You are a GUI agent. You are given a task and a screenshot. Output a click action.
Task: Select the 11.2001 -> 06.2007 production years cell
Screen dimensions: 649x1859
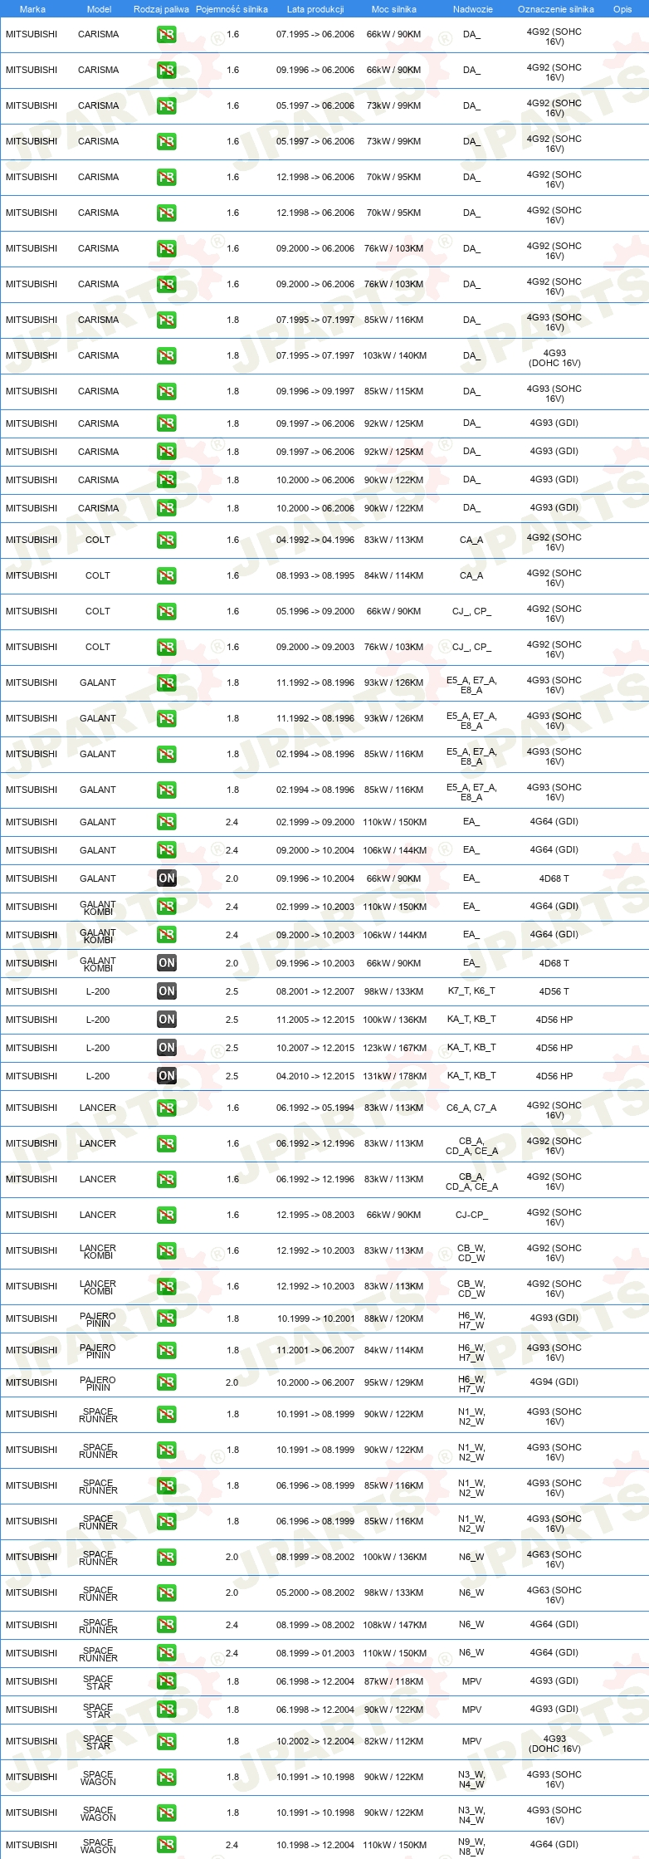coord(315,1350)
